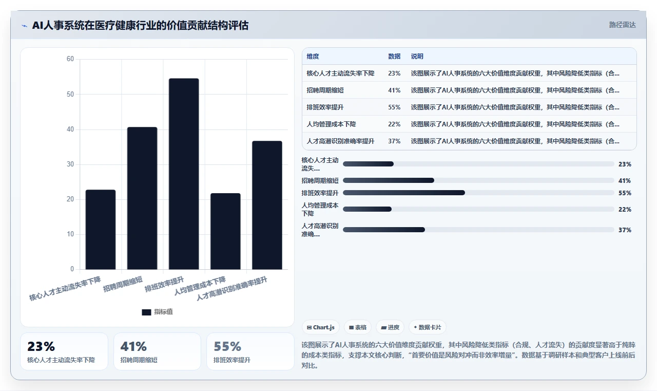Image resolution: width=657 pixels, height=391 pixels.
Task: Click the header logo icon beside the title
Action: (x=24, y=26)
